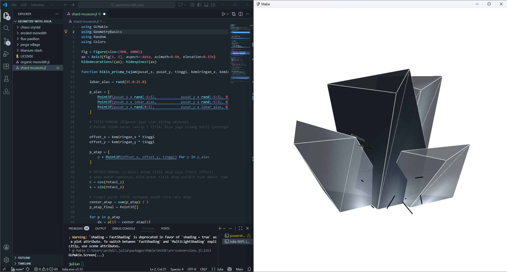
Task: Select the Julia REPL terminal entry
Action: point(237,241)
